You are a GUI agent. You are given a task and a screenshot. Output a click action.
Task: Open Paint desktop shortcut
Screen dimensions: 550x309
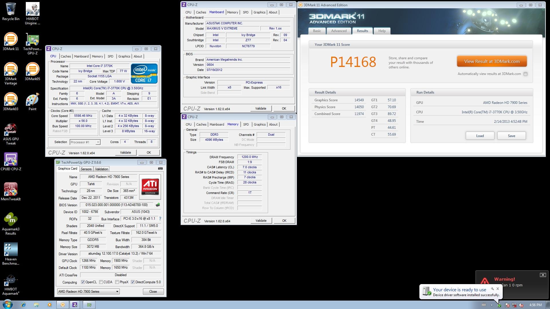(x=32, y=102)
